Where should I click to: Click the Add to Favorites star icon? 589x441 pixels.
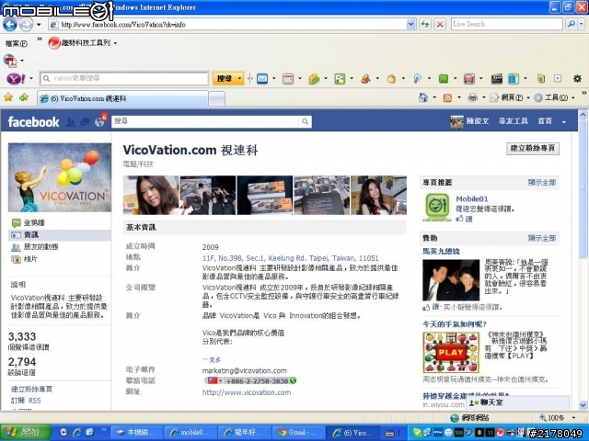24,97
